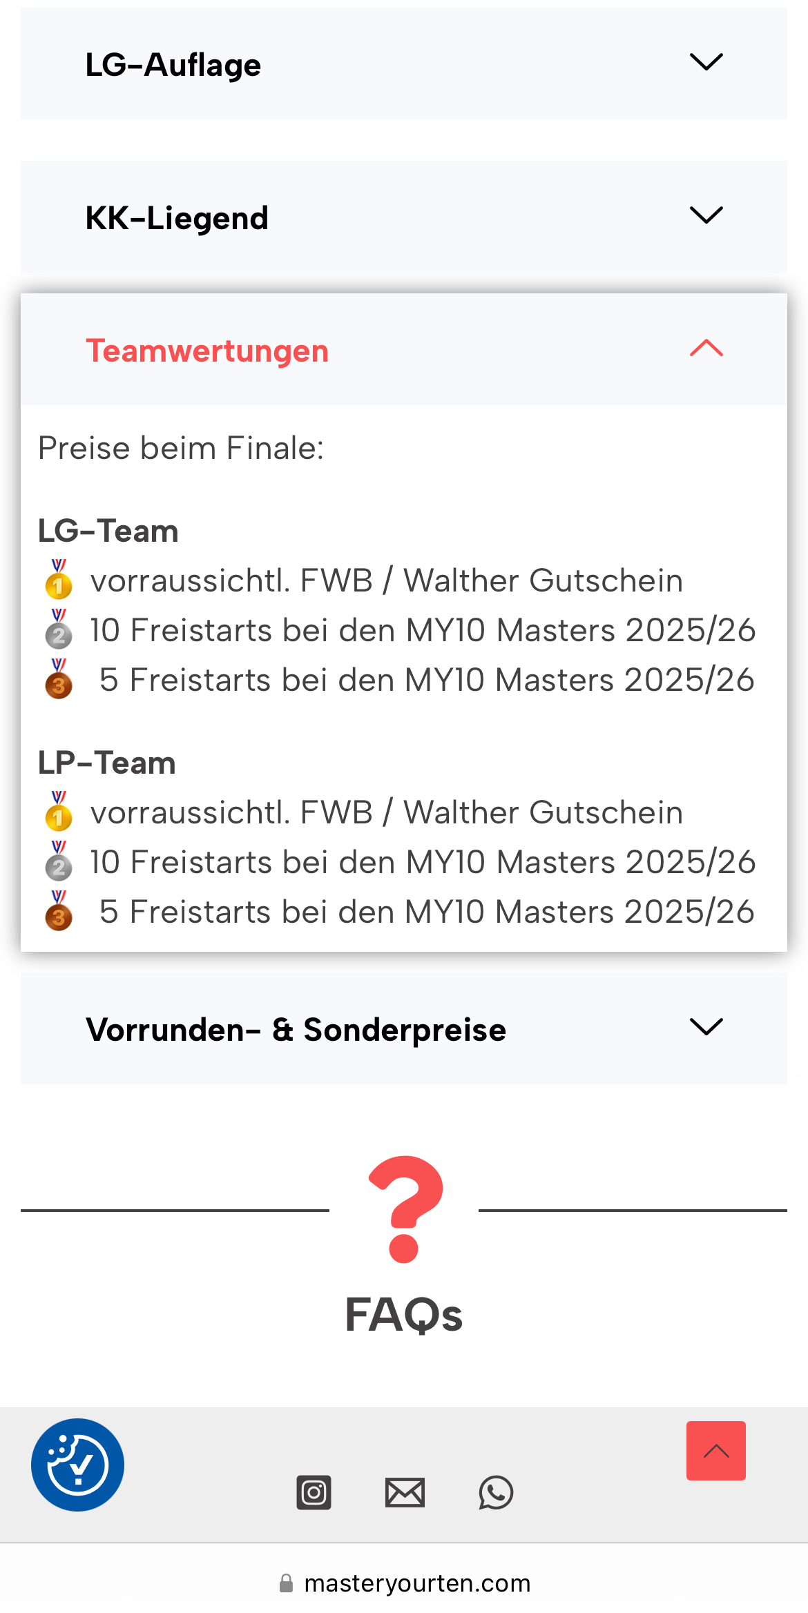Click the silver medal in LP-Team list
The image size is (808, 1613).
[x=59, y=861]
